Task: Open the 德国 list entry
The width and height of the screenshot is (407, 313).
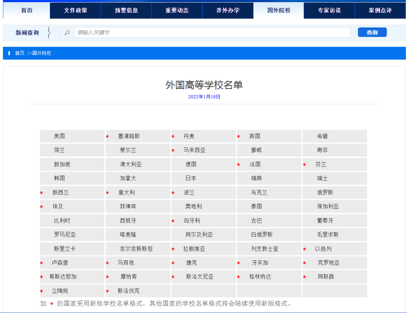Action: (191, 164)
